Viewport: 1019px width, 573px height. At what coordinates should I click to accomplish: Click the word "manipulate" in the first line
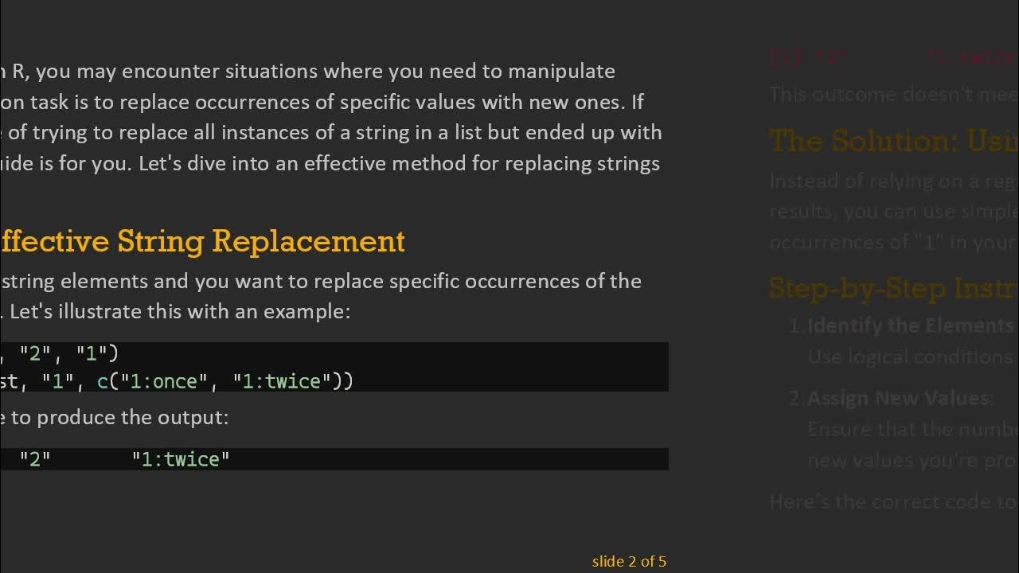[x=561, y=71]
